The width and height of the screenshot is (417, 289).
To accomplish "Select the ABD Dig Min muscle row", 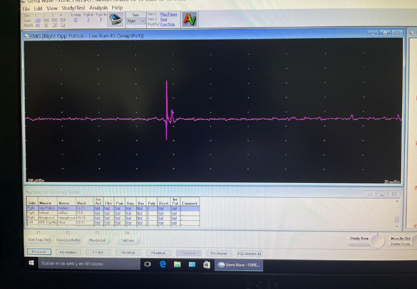I will (113, 222).
